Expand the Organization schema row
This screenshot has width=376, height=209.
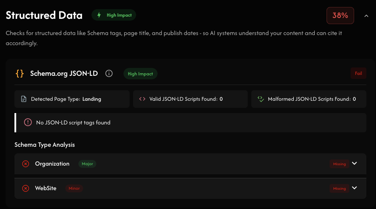[355, 164]
